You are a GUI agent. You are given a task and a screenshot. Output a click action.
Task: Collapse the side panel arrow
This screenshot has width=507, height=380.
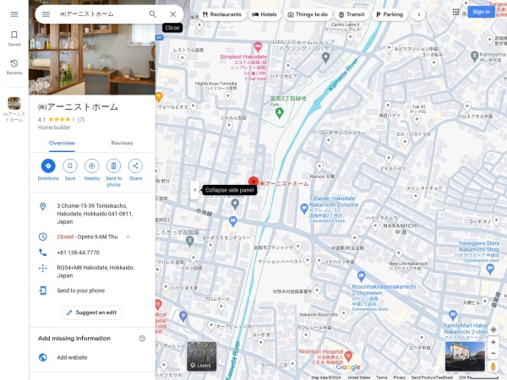pyautogui.click(x=194, y=190)
